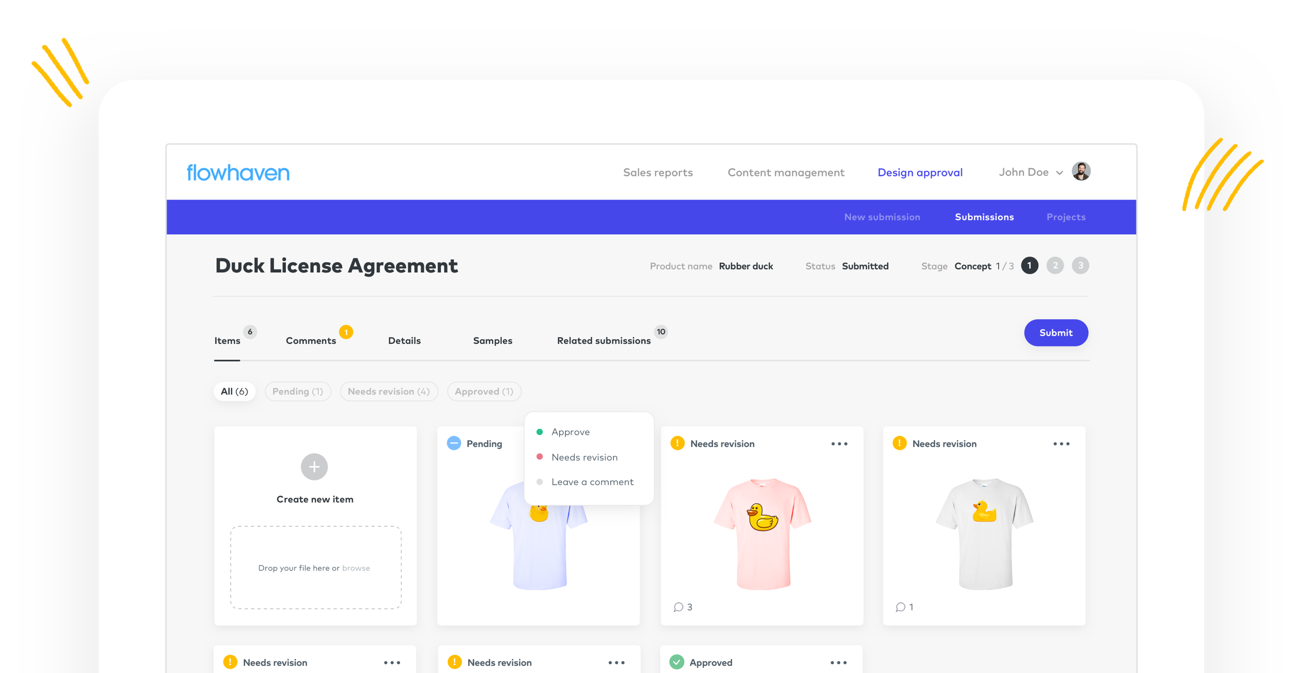The image size is (1303, 673).
Task: Choose Approve from the popup menu
Action: 571,432
